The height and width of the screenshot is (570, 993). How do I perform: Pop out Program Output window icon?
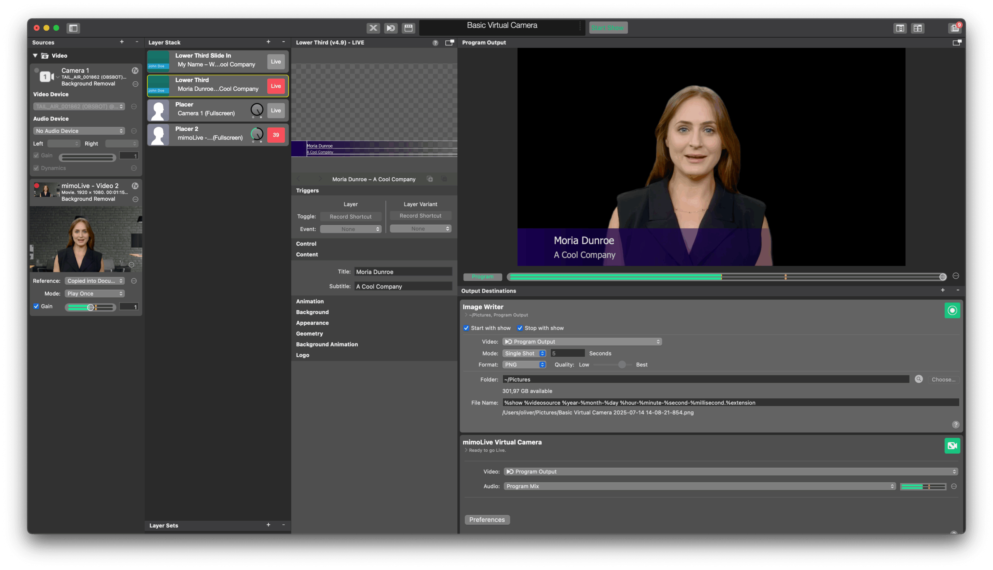tap(957, 42)
